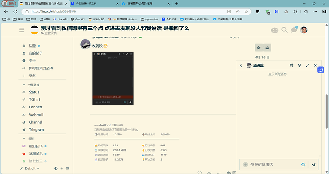Image resolution: width=329 pixels, height=174 pixels.
Task: Open the AI bot robot icon
Action: (x=275, y=30)
